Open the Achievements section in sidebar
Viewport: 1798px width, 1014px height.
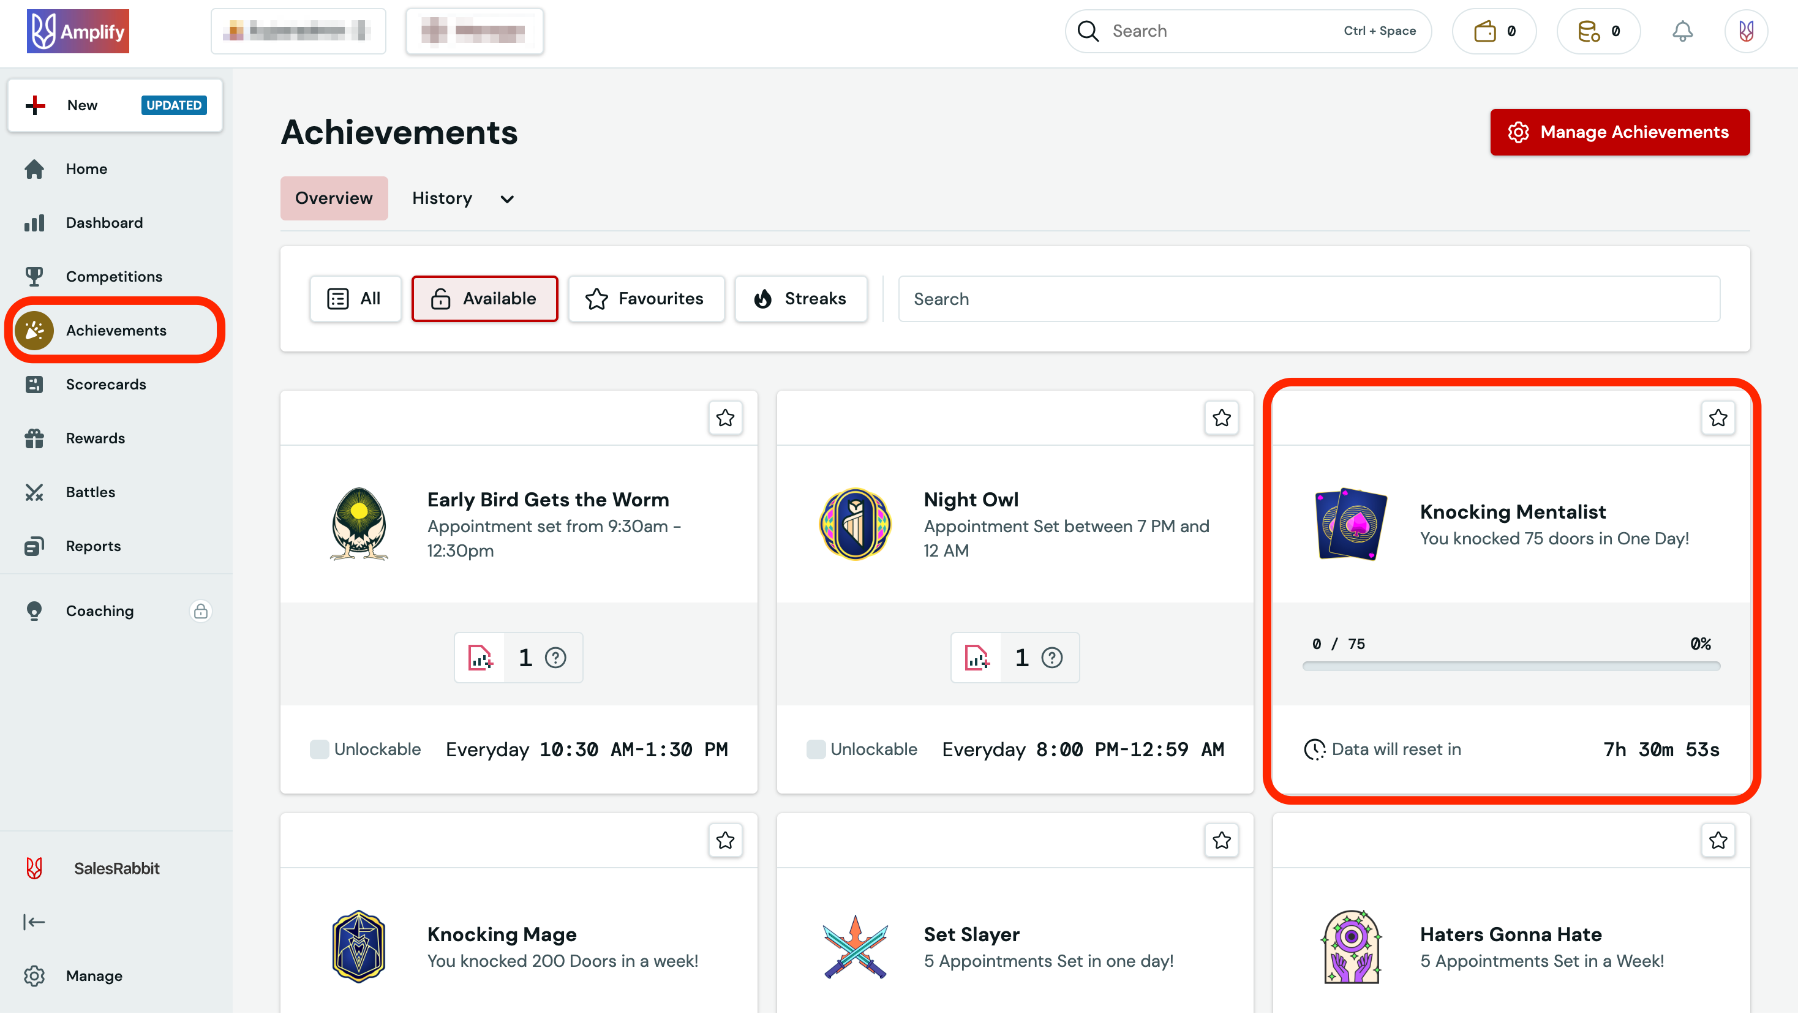(116, 329)
